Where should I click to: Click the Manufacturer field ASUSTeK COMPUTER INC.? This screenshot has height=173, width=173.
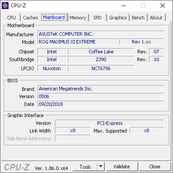pos(101,34)
